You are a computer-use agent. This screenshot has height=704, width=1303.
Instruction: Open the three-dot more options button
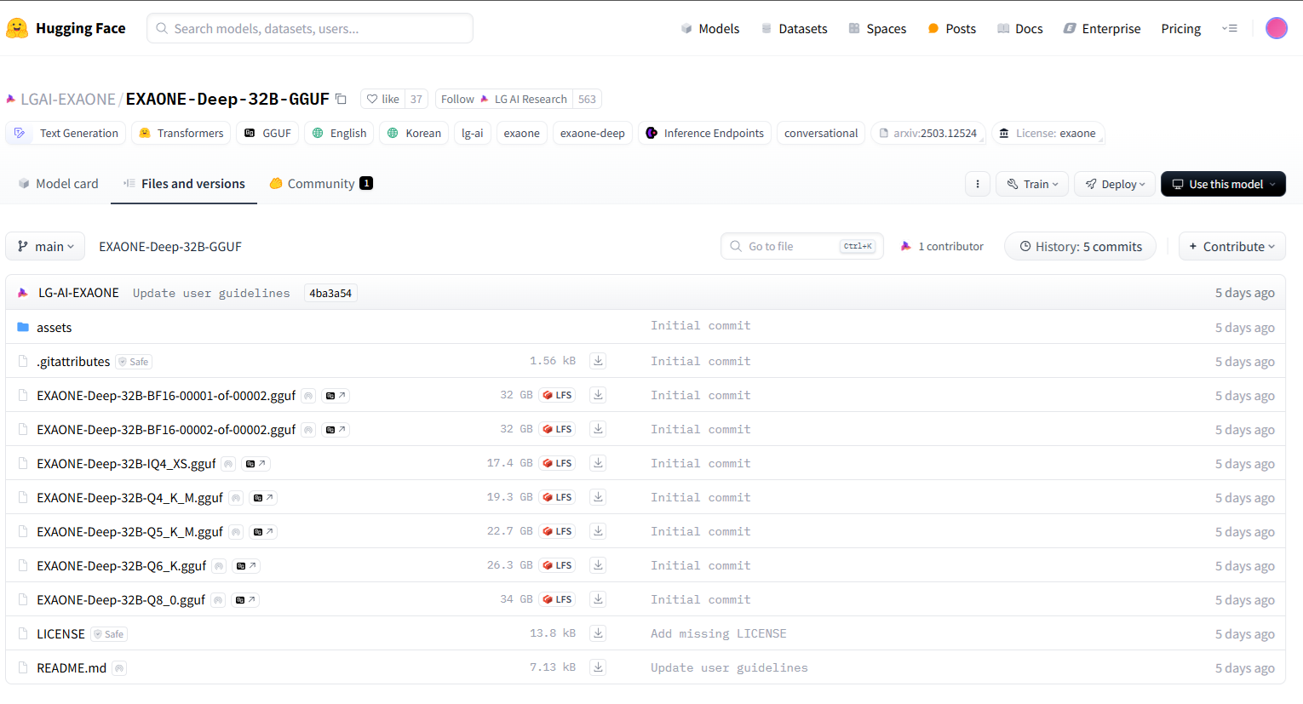977,184
